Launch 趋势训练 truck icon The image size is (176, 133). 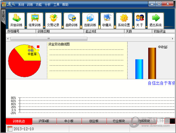pos(72,18)
